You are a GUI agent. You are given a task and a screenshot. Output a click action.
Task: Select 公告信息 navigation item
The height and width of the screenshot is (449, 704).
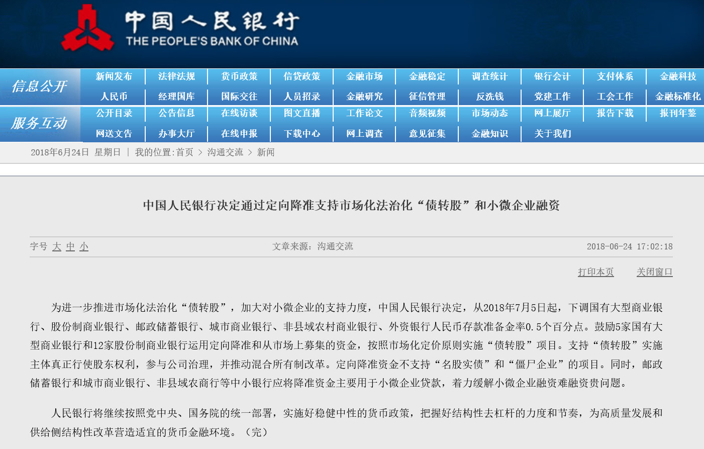click(176, 113)
